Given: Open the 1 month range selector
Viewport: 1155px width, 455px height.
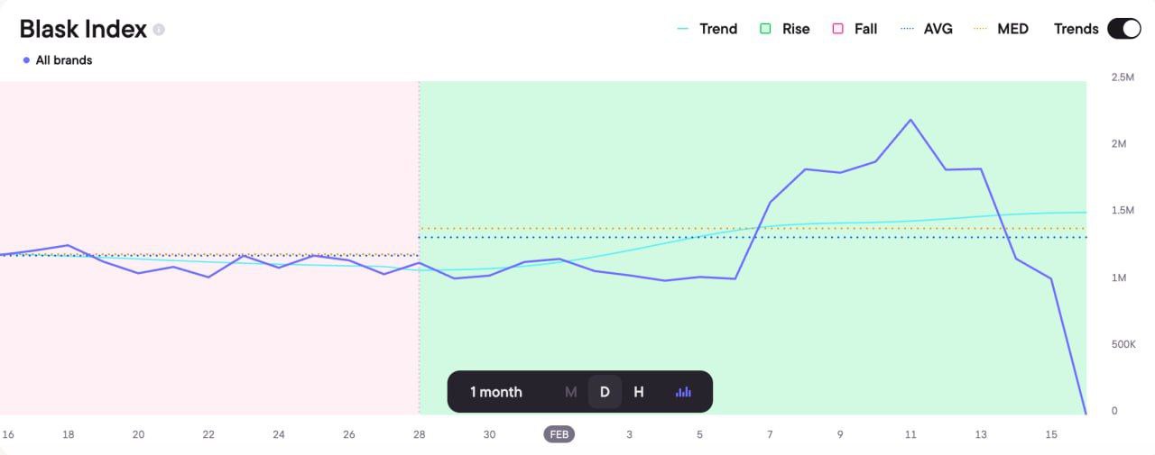Looking at the screenshot, I should tap(495, 392).
